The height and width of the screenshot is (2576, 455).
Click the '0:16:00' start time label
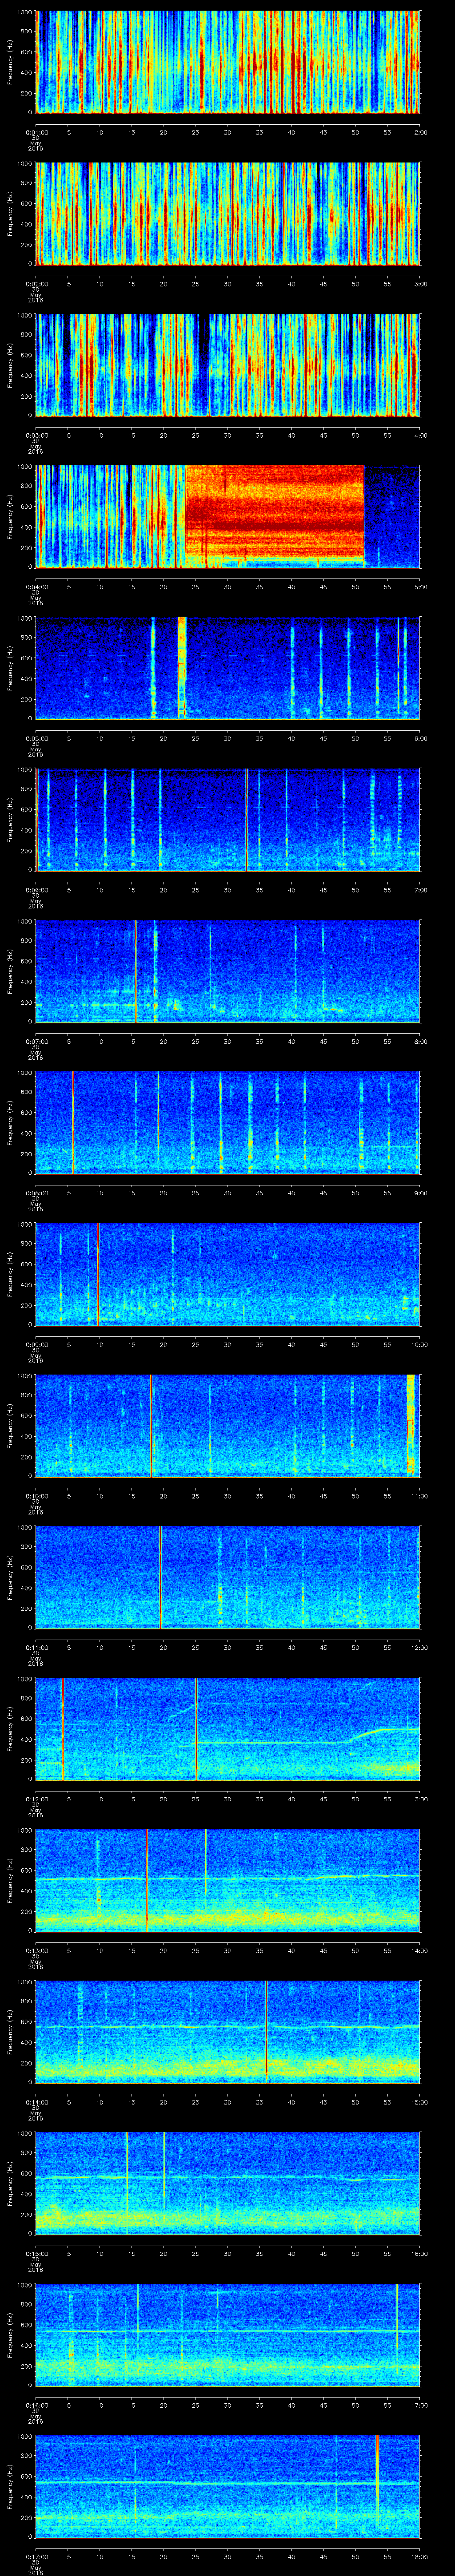tap(36, 2405)
